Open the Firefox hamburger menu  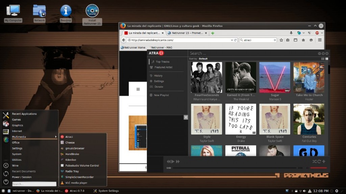[x=320, y=40]
